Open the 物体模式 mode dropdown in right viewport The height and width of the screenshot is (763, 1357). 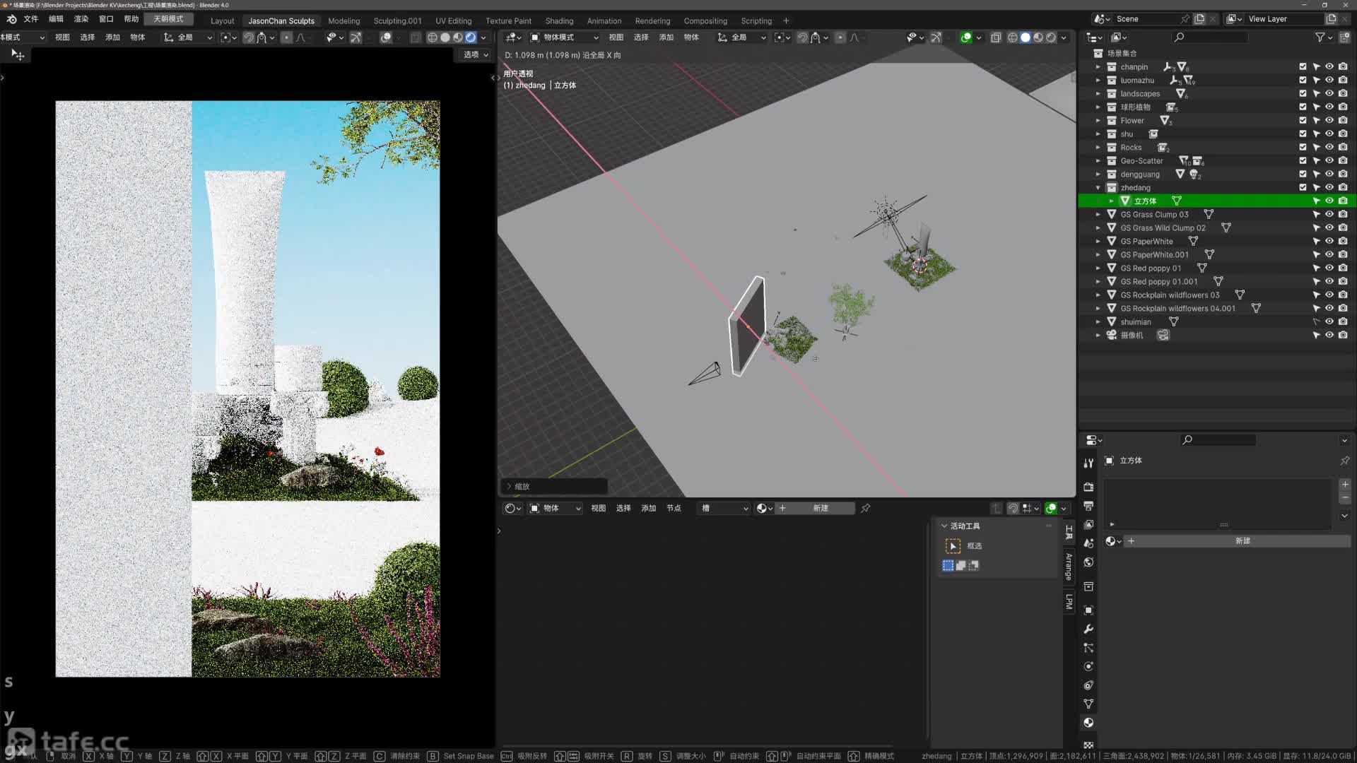pyautogui.click(x=565, y=37)
